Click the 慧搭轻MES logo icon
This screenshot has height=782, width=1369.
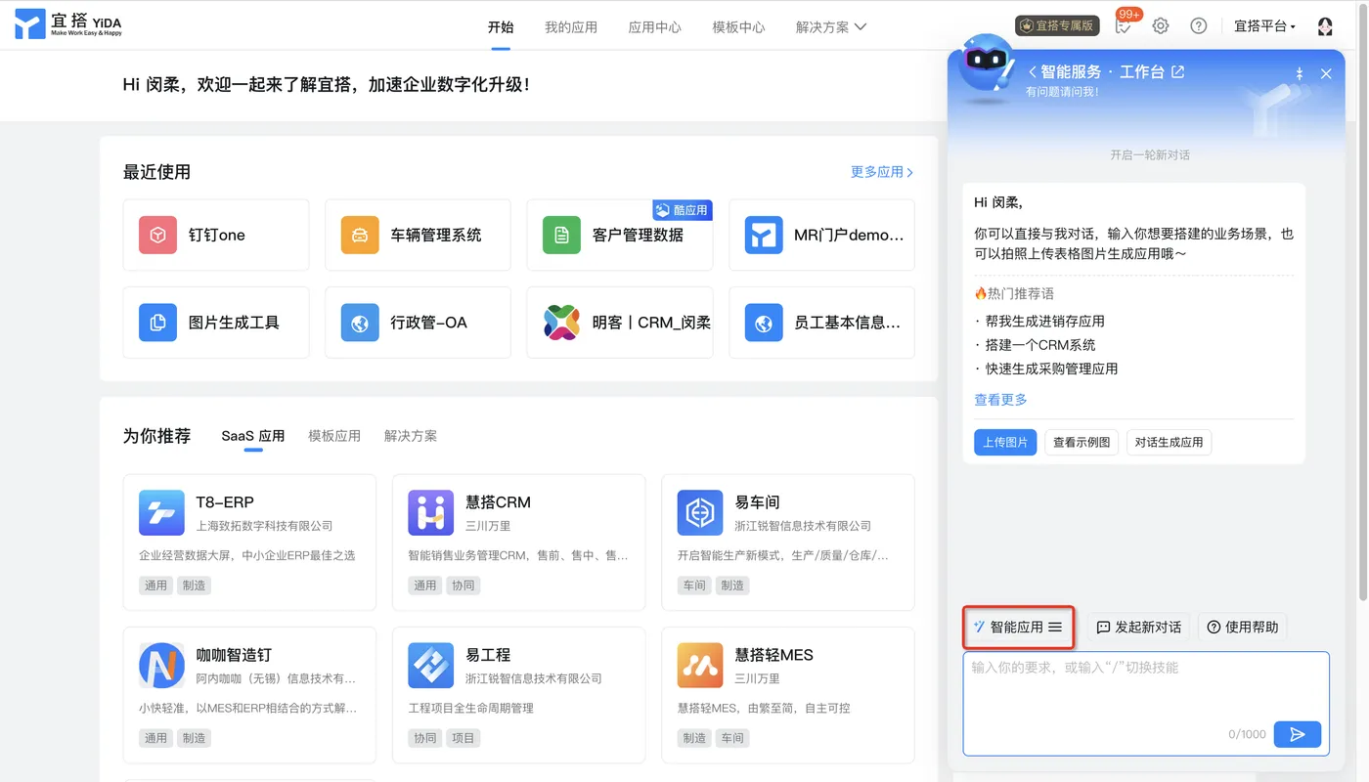point(700,666)
